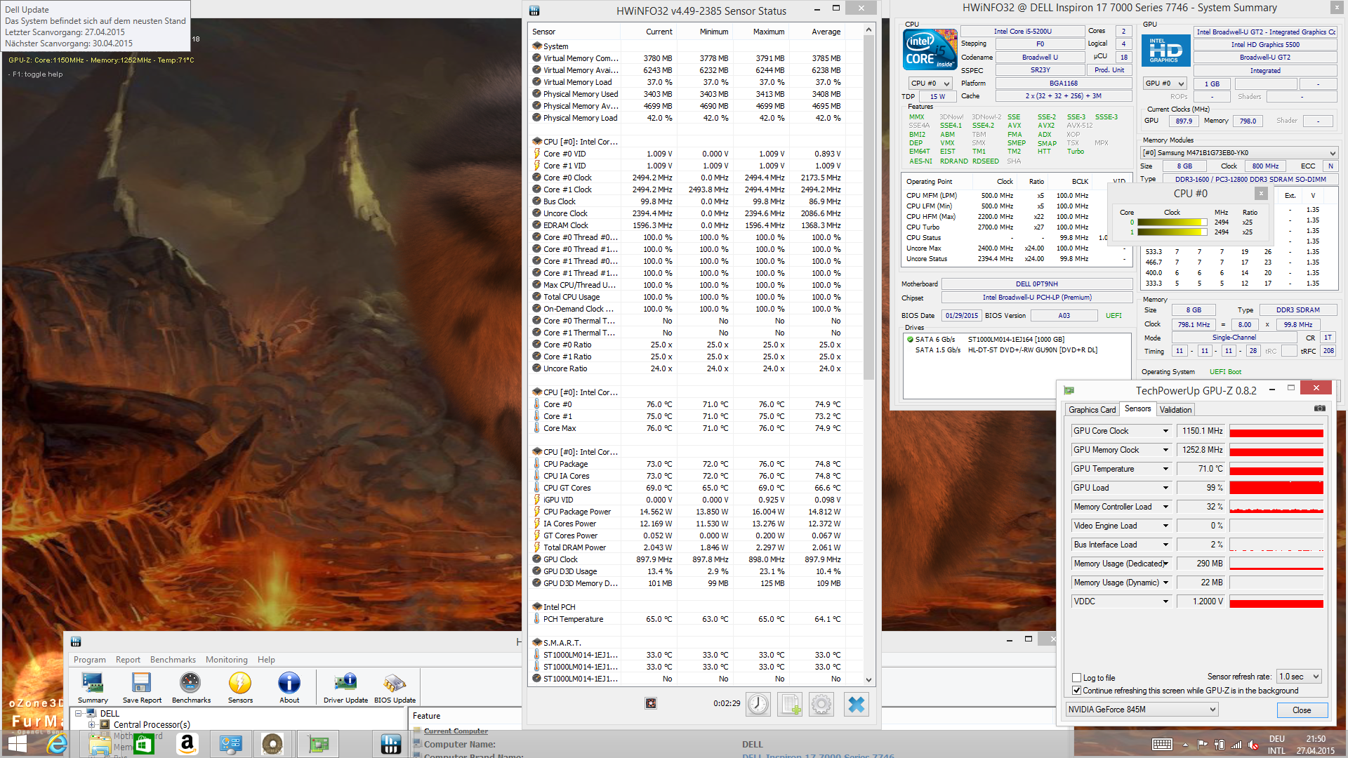This screenshot has width=1348, height=758.
Task: Open the Report menu
Action: point(128,660)
